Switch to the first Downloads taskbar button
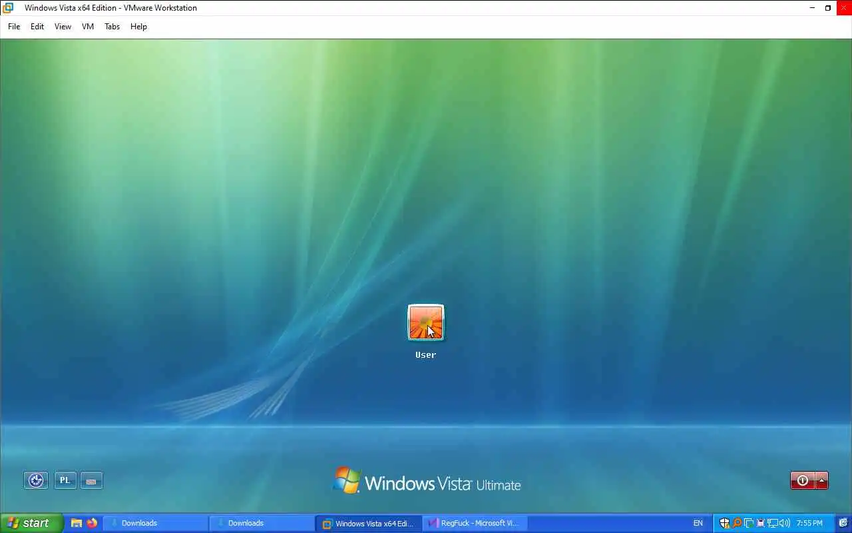This screenshot has height=533, width=852. [155, 523]
